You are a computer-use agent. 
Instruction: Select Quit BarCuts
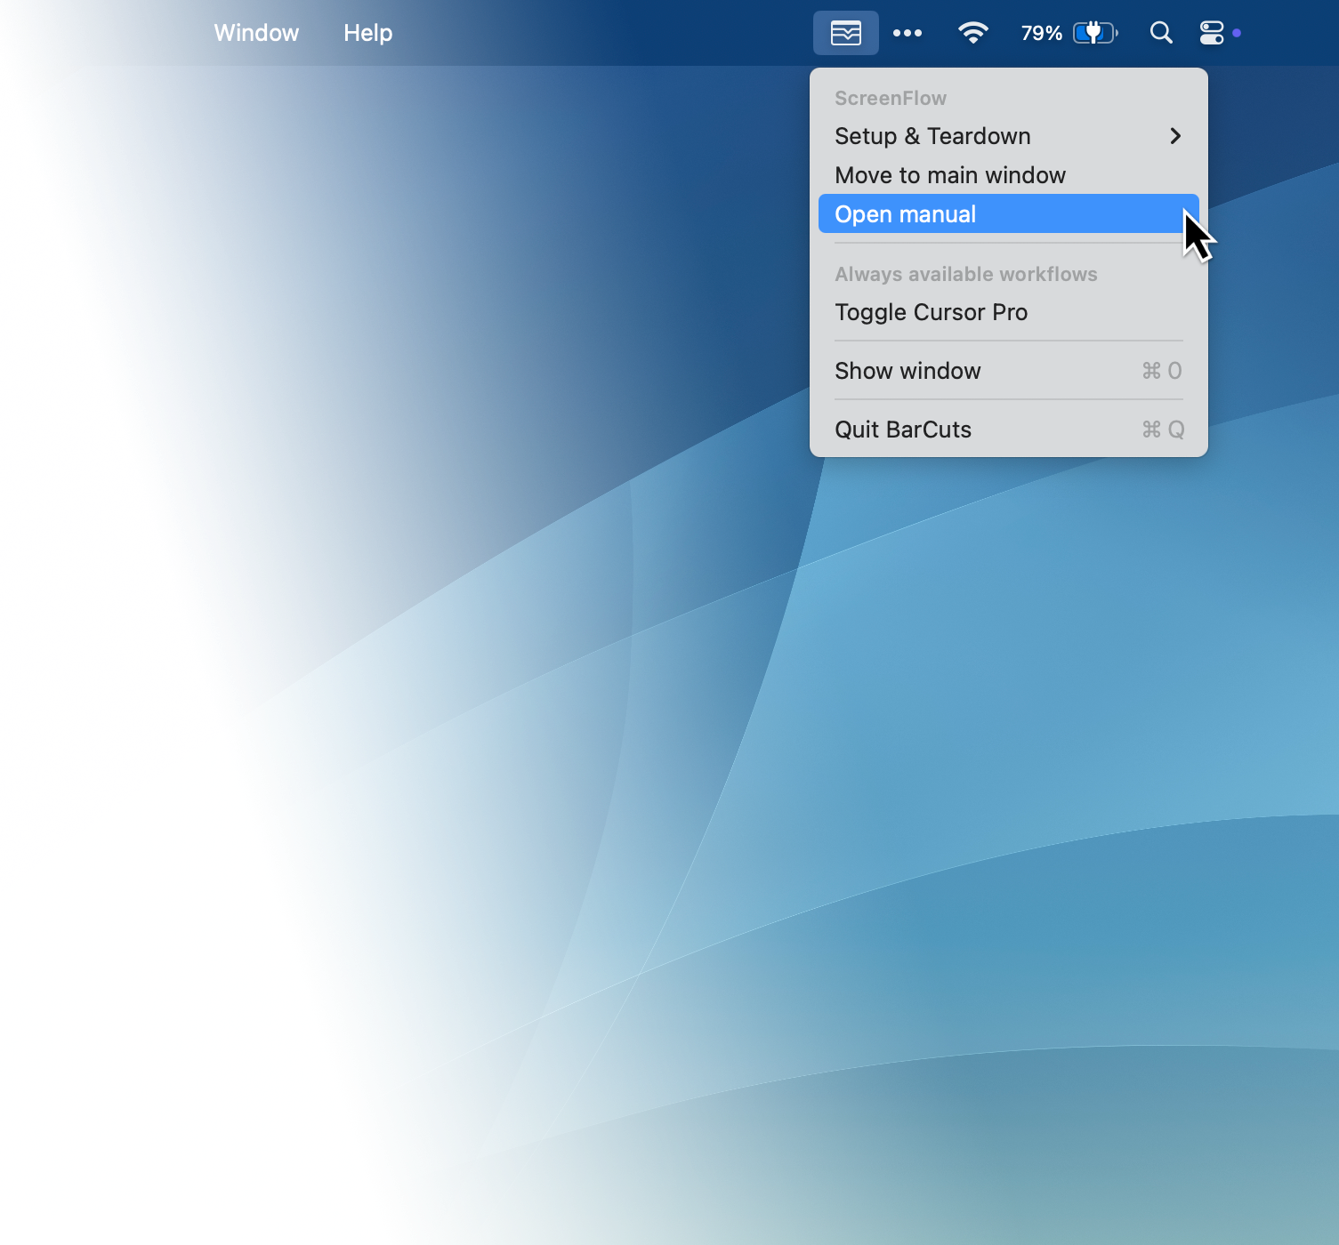902,430
